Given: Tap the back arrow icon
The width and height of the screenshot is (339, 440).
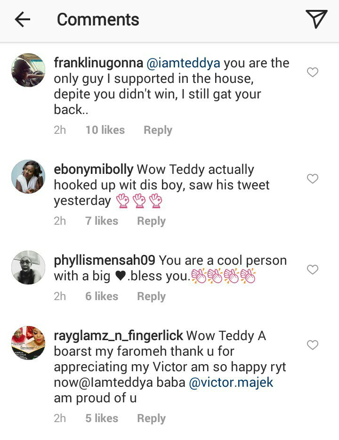Looking at the screenshot, I should point(23,19).
